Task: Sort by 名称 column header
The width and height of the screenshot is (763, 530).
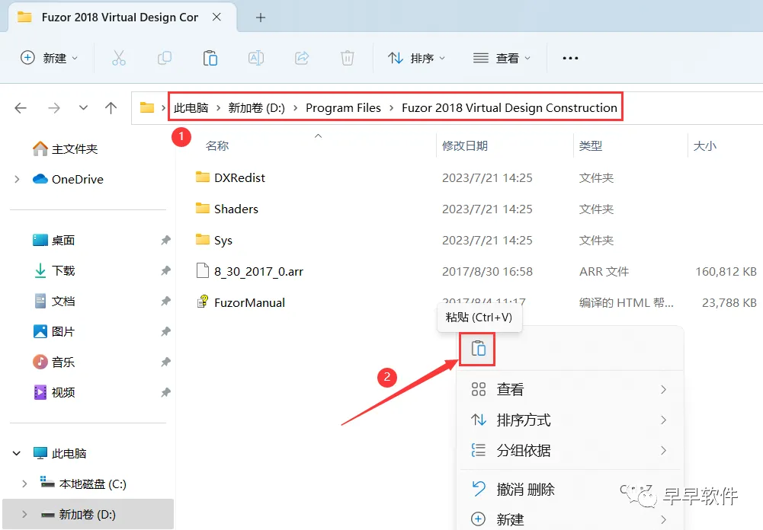Action: coord(217,146)
